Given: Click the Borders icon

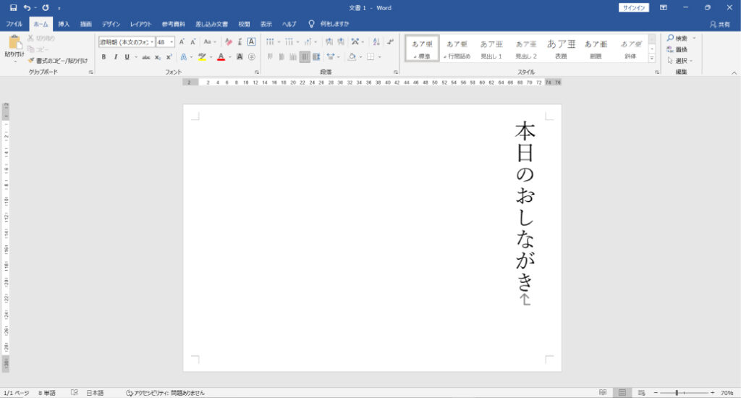Looking at the screenshot, I should coord(370,56).
